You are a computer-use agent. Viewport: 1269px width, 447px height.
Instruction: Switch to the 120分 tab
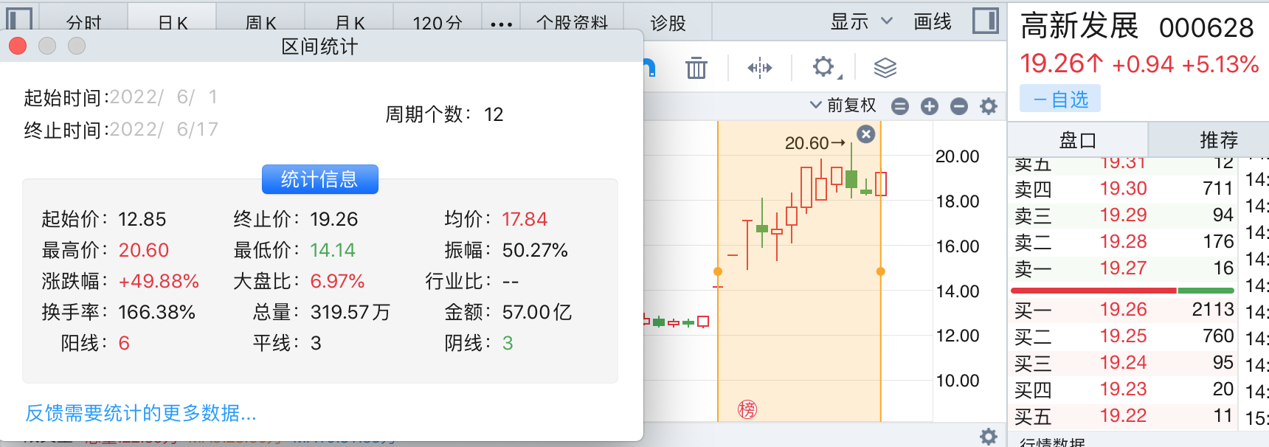pos(438,22)
